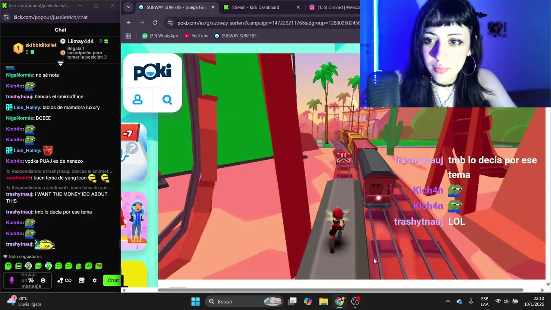Click site info icon in chat popout address bar
Image resolution: width=551 pixels, height=310 pixels.
coord(6,17)
